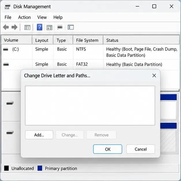Click the settings list toolbar icon
This screenshot has height=181, width=181.
pyautogui.click(x=71, y=27)
